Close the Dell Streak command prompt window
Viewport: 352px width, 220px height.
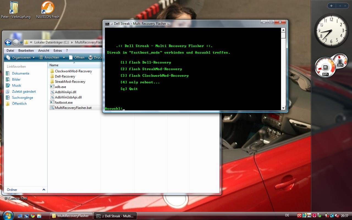pos(280,22)
